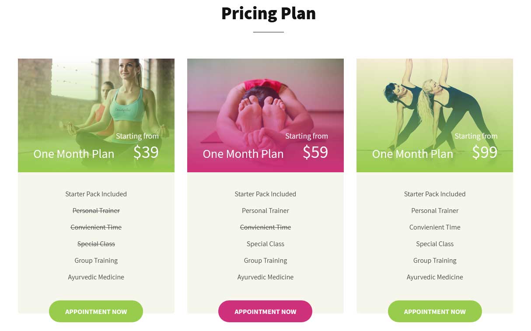Screen dimensions: 531x331
Task: Open the meditating woman yoga image
Action: point(96,115)
